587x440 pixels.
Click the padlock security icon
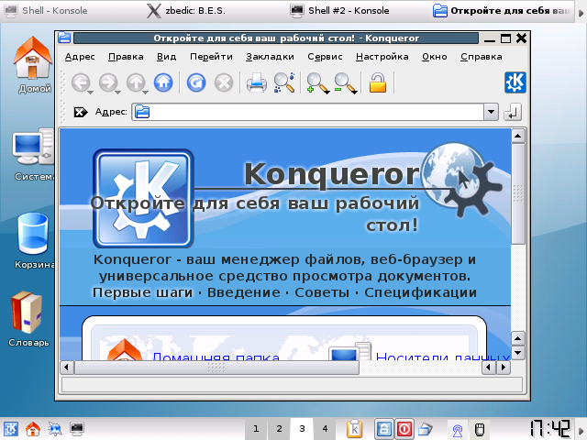tap(377, 82)
